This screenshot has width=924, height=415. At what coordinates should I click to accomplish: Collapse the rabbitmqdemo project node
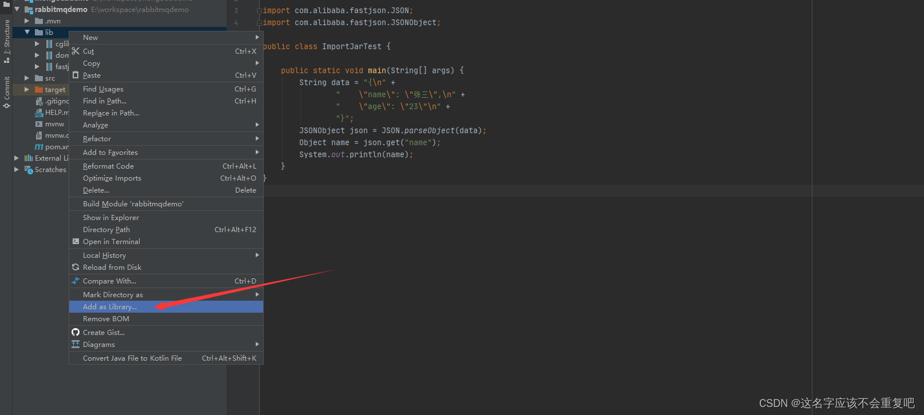[17, 9]
